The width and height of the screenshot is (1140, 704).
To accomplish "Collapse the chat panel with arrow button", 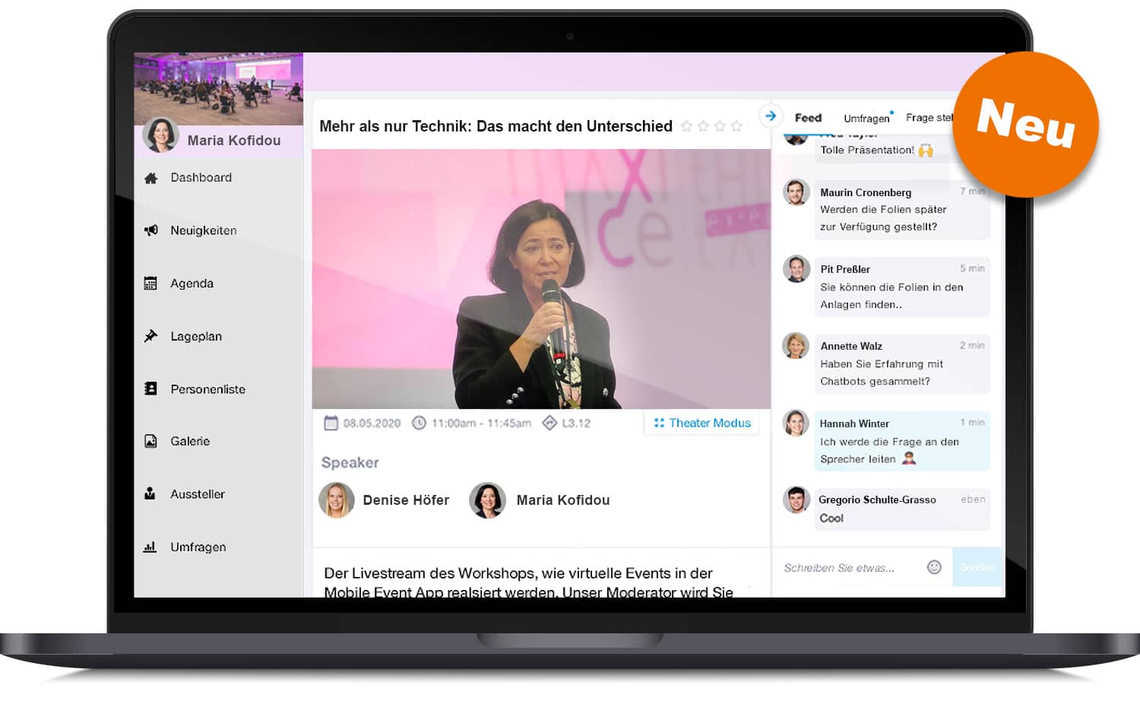I will pos(770,116).
